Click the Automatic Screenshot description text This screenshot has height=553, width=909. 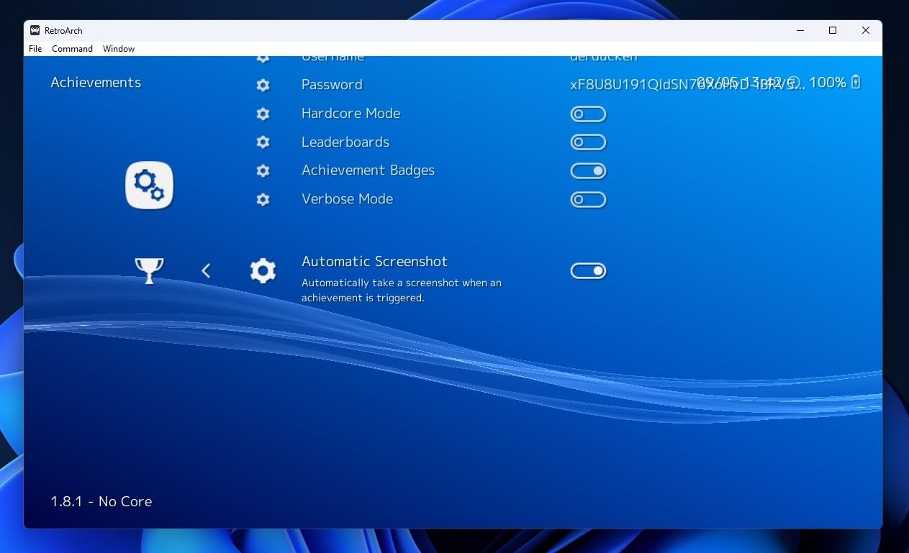[402, 291]
